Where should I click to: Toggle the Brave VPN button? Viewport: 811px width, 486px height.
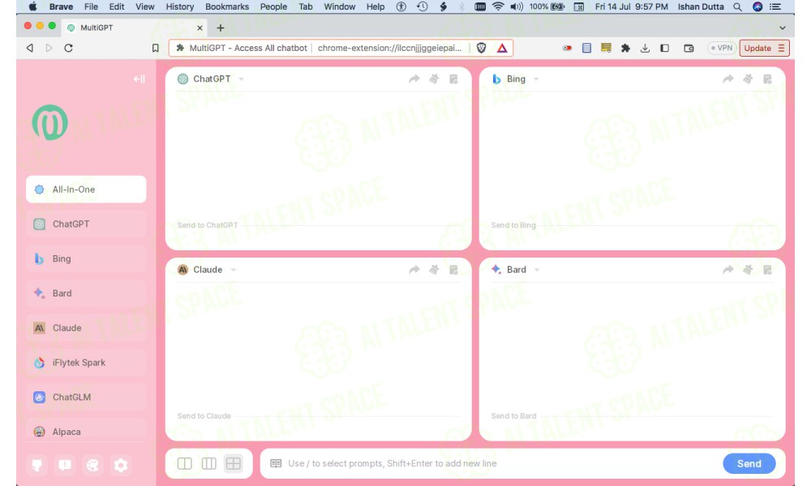pos(722,48)
